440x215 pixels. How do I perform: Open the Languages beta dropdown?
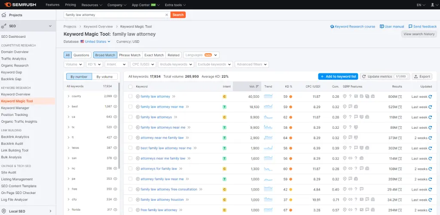click(x=202, y=55)
